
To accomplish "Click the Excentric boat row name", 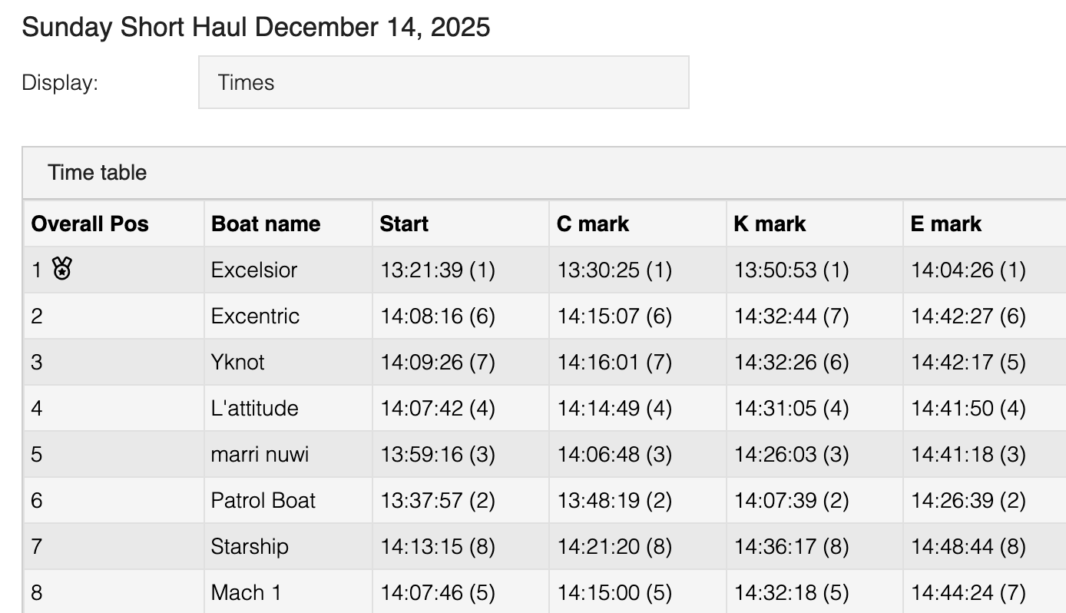I will (x=255, y=316).
